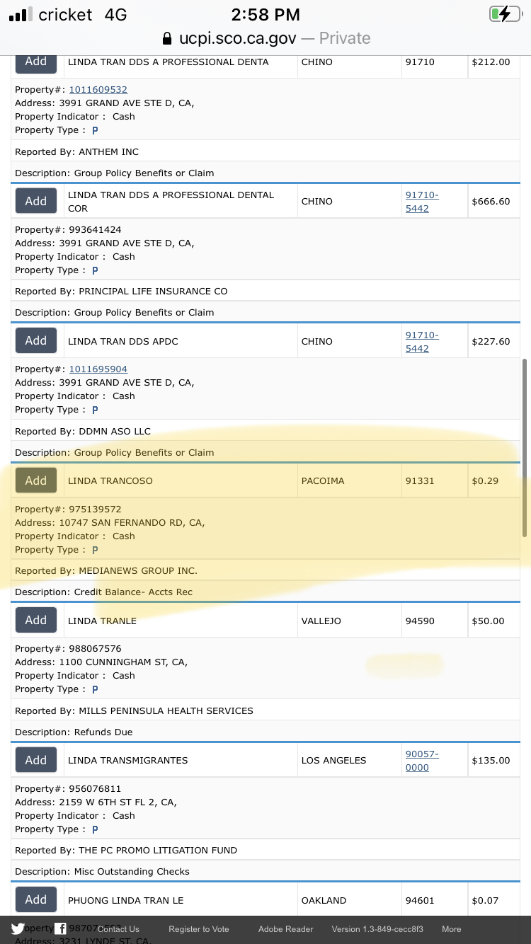Select the city PACOIMA
This screenshot has height=944, width=531.
pos(323,480)
